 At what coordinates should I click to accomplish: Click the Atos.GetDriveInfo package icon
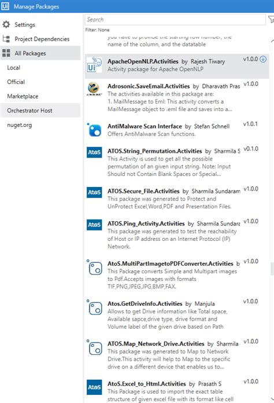click(x=94, y=308)
